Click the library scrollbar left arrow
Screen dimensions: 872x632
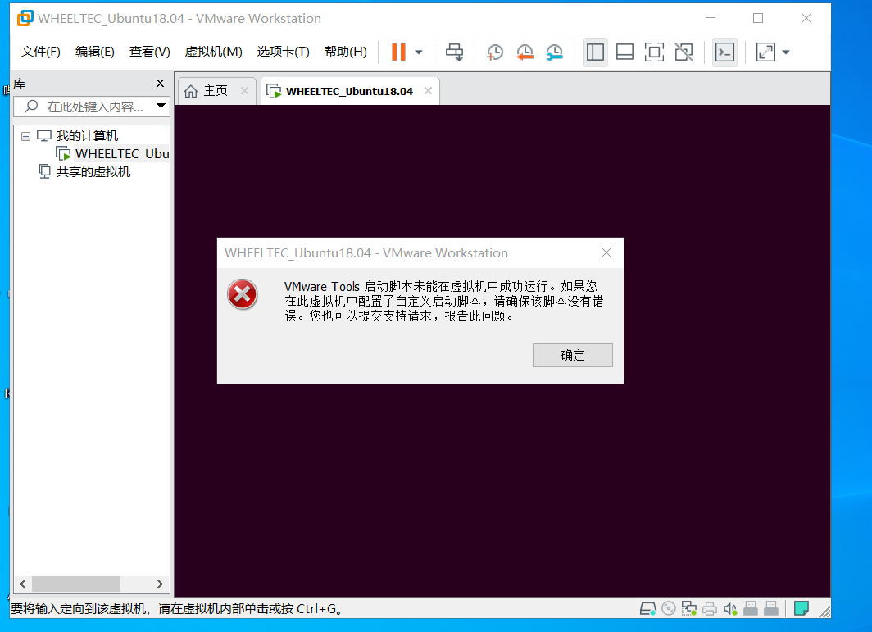pos(23,584)
